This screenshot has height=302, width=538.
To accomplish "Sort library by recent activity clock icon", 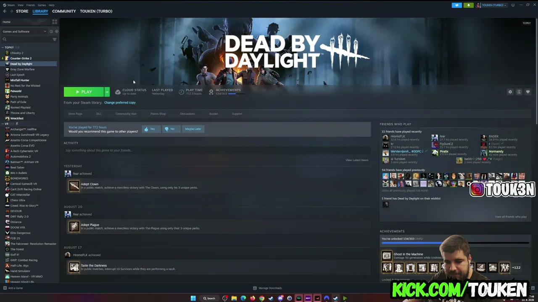I will 51,31.
